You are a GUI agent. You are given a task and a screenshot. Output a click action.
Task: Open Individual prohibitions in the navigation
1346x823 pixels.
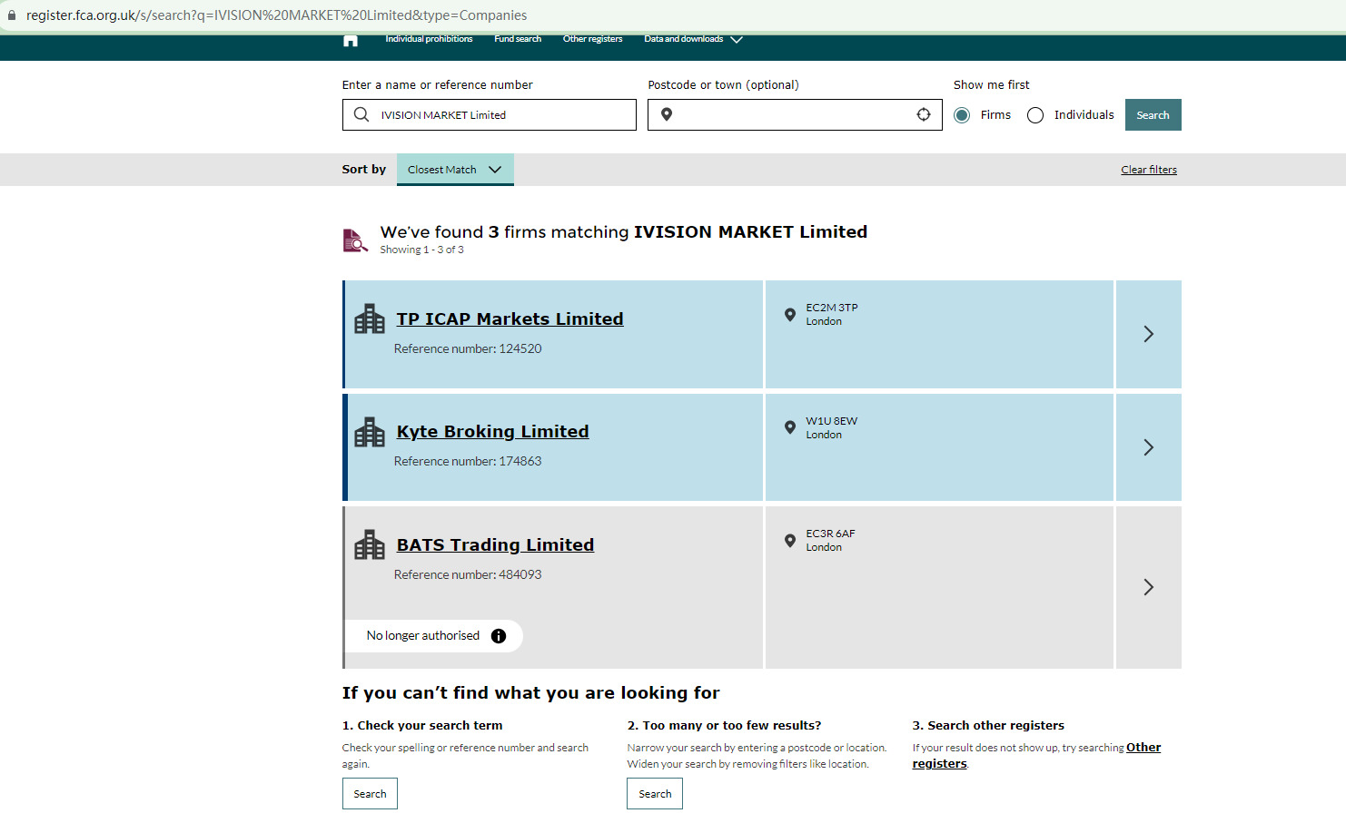[429, 39]
